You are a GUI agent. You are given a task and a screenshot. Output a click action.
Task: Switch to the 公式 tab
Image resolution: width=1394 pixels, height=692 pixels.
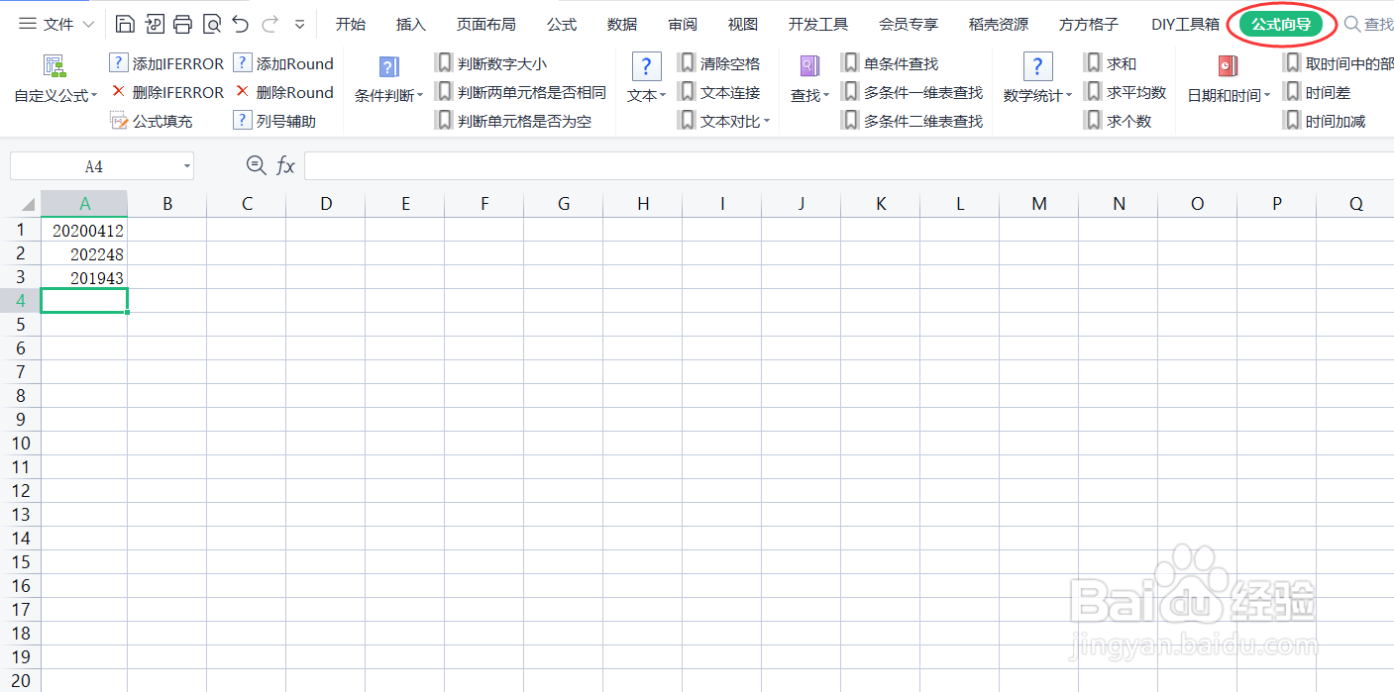tap(562, 24)
